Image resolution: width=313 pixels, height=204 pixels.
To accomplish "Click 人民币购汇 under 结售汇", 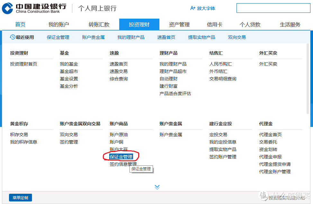I will pyautogui.click(x=220, y=64).
